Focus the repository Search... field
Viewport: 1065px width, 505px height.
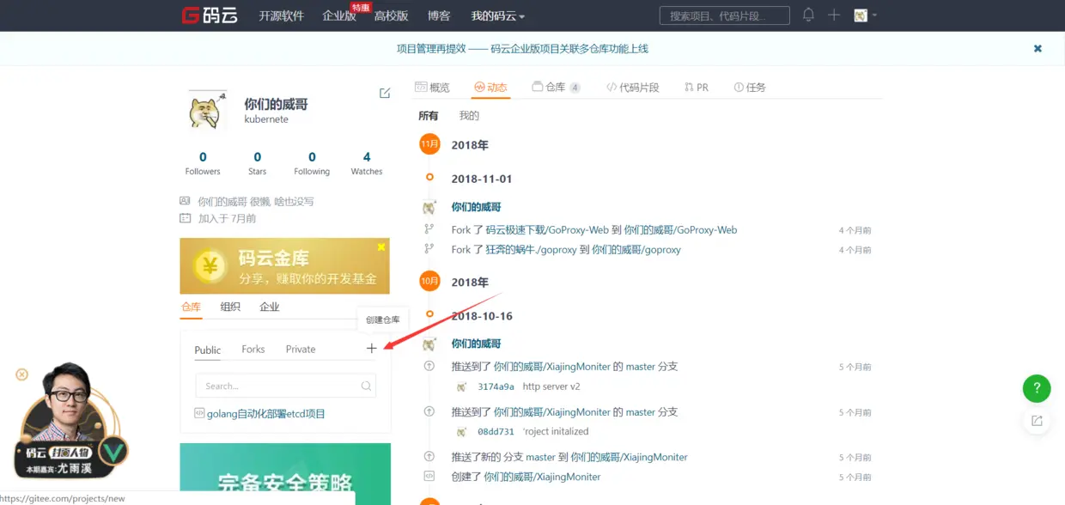pos(285,386)
